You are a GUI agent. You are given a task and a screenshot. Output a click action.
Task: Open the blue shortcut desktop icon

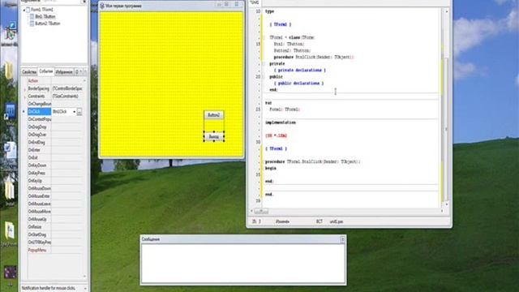10,112
